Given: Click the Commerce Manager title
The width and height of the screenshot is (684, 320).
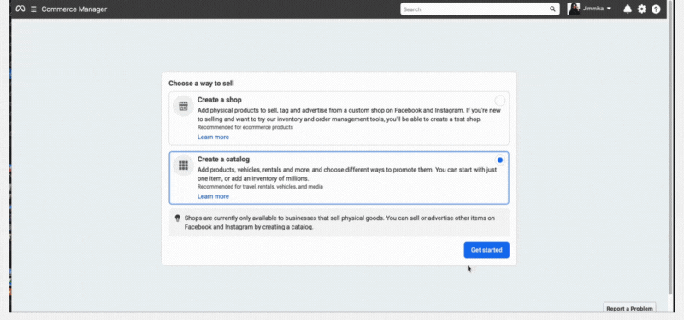Looking at the screenshot, I should click(x=74, y=9).
